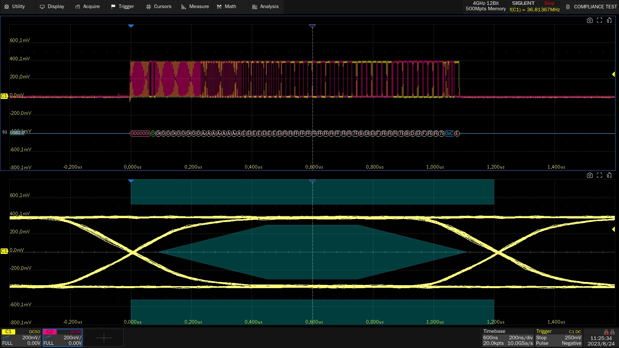Open the Analysis menu
The width and height of the screenshot is (619, 348).
click(x=265, y=6)
